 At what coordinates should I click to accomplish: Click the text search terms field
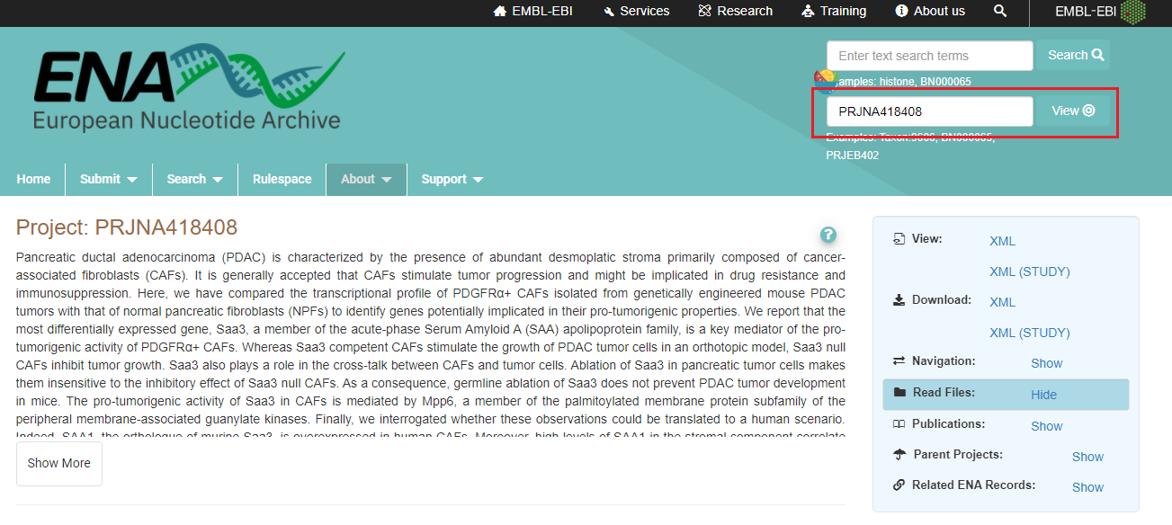(930, 56)
